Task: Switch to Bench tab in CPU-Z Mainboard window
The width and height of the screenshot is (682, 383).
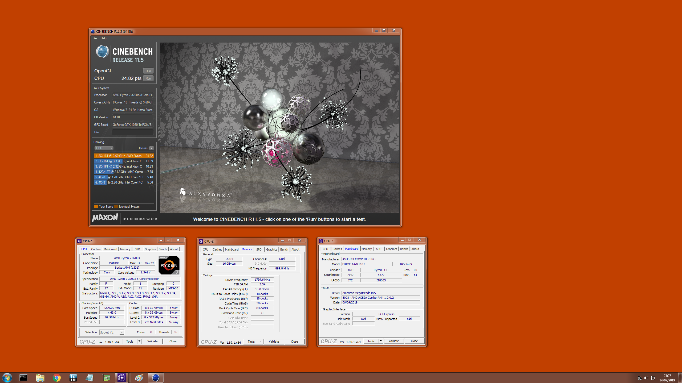Action: point(404,249)
